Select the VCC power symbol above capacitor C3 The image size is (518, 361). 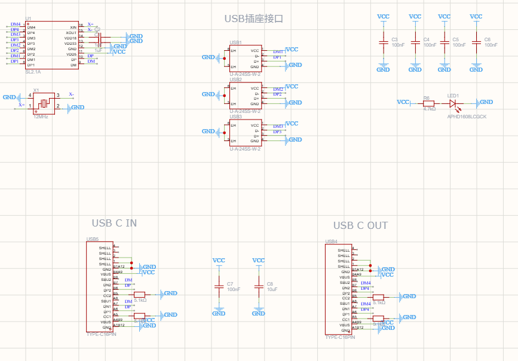coord(383,19)
